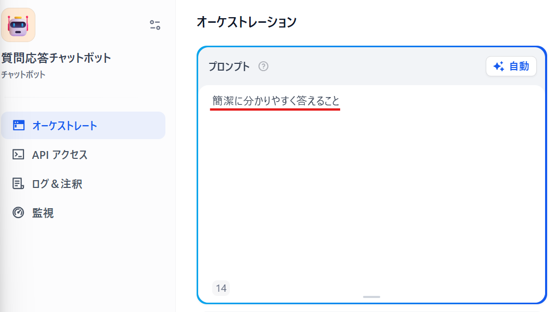Click the 質問応答チャットボット app name
Viewport: 556px width, 312px height.
(x=56, y=58)
